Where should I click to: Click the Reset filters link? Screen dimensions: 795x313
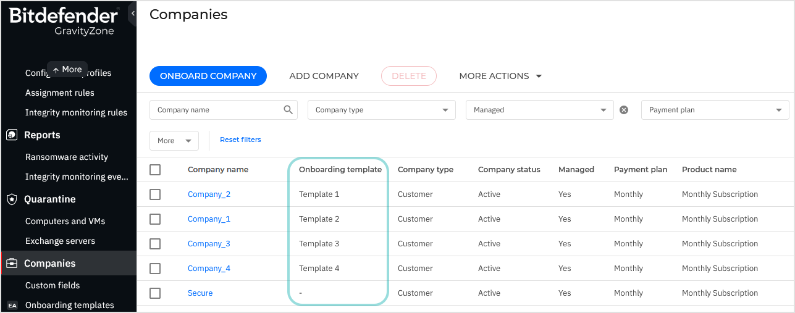point(240,140)
